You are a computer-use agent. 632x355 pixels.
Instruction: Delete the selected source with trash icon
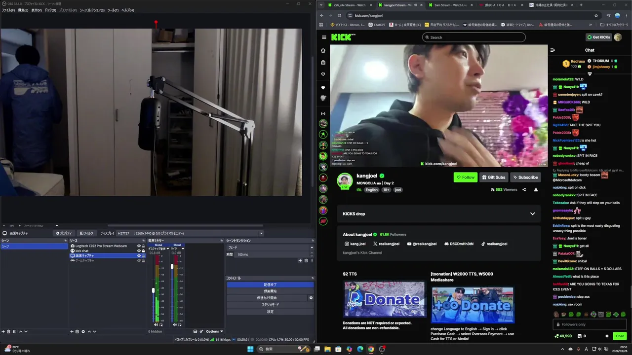point(77,331)
